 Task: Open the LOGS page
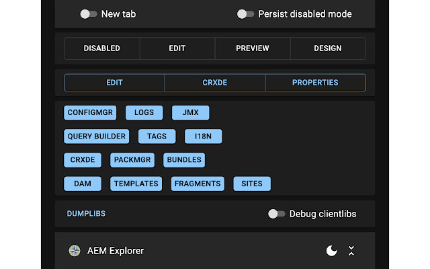click(144, 113)
